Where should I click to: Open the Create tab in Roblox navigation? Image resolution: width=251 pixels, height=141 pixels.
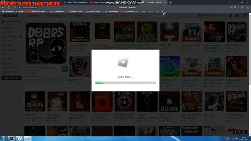78,16
